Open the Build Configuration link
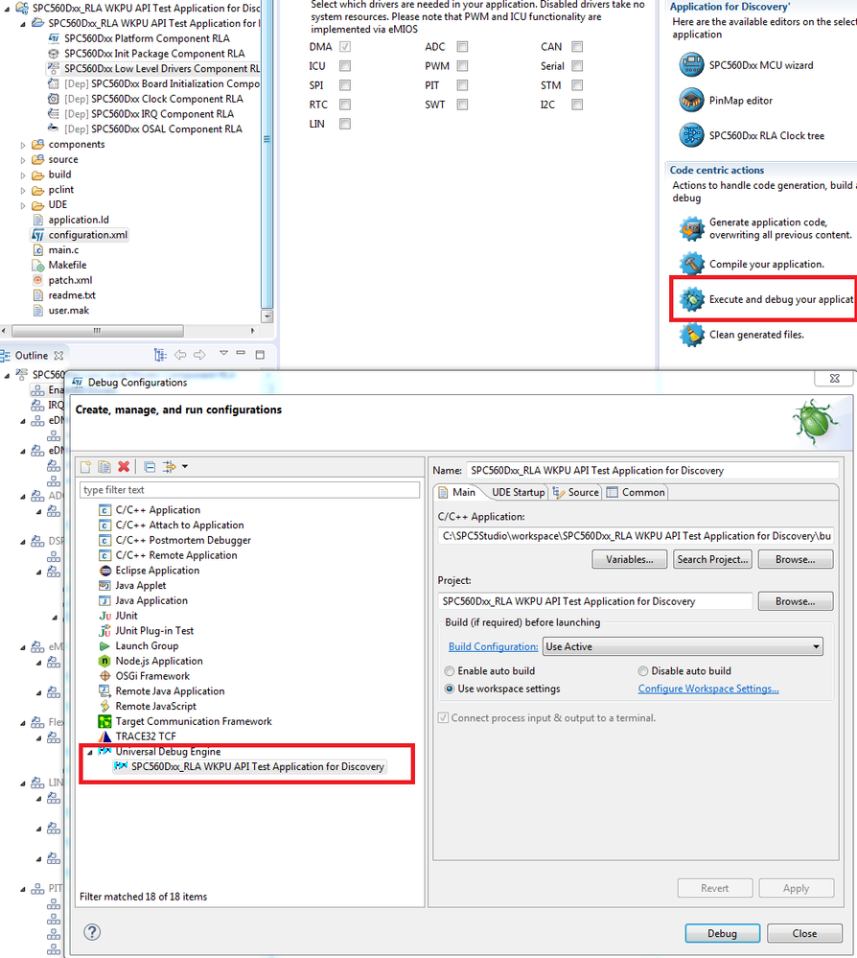857x958 pixels. pyautogui.click(x=494, y=646)
